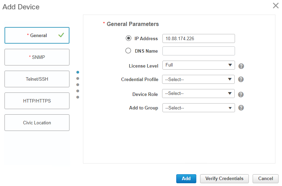Click help icon next to License Level
282x186 pixels.
241,66
